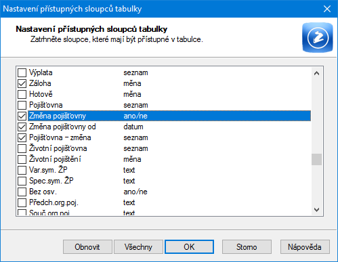Uncheck the Pojišťovna – změna checkbox
338x262 pixels.
tap(22, 138)
